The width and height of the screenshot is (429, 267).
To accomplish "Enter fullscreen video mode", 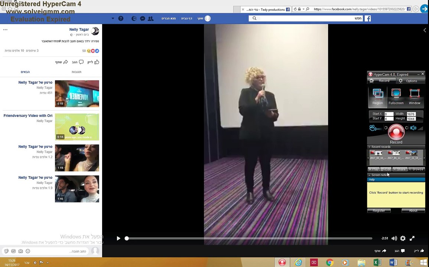I will pos(412,238).
